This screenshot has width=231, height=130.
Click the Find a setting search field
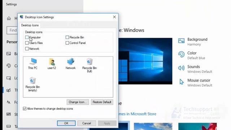pyautogui.click(x=12, y=30)
